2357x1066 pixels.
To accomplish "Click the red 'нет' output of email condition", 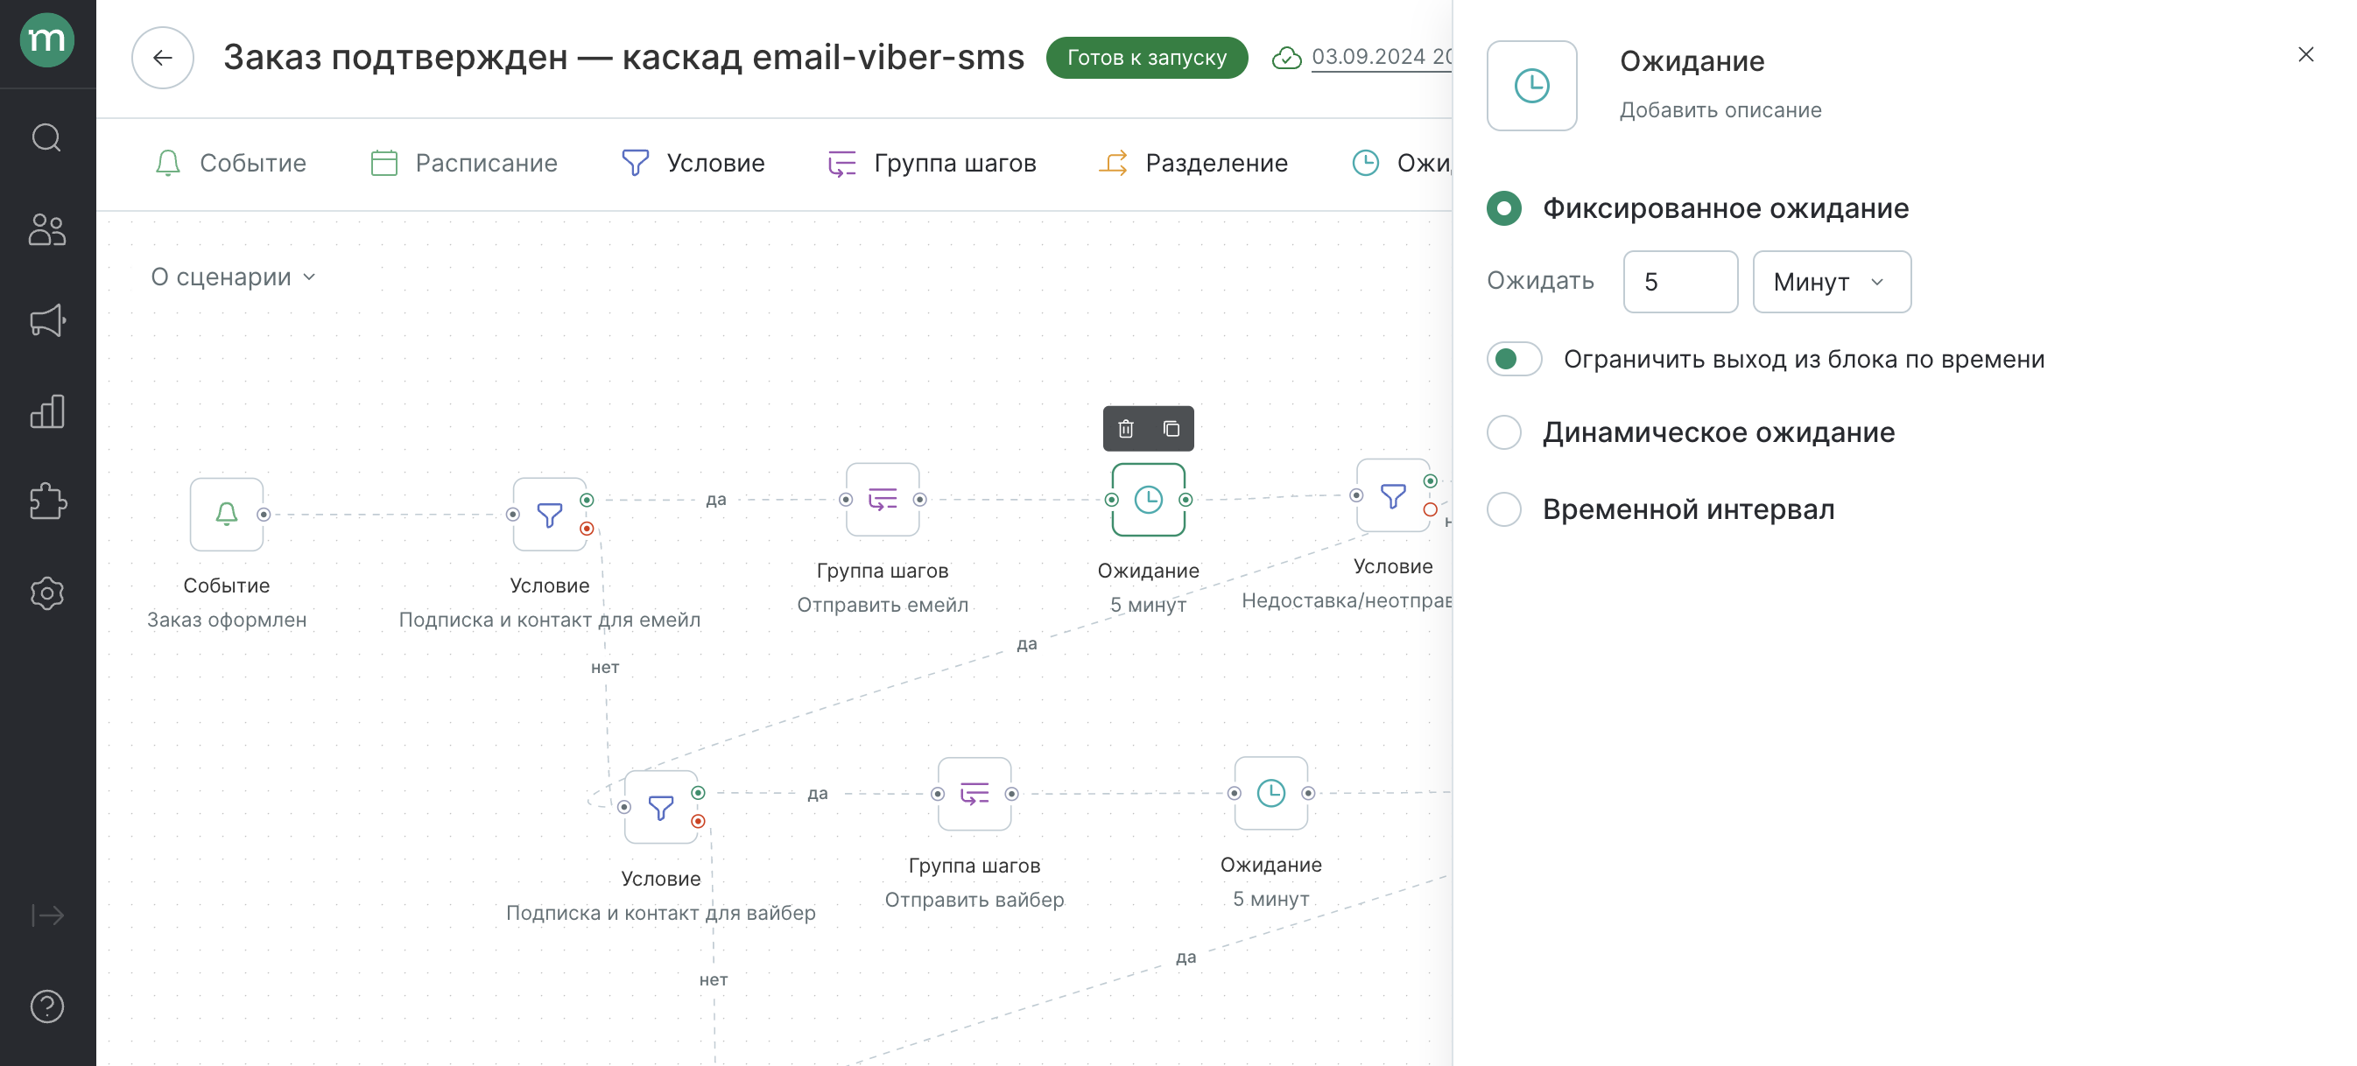I will click(x=587, y=529).
